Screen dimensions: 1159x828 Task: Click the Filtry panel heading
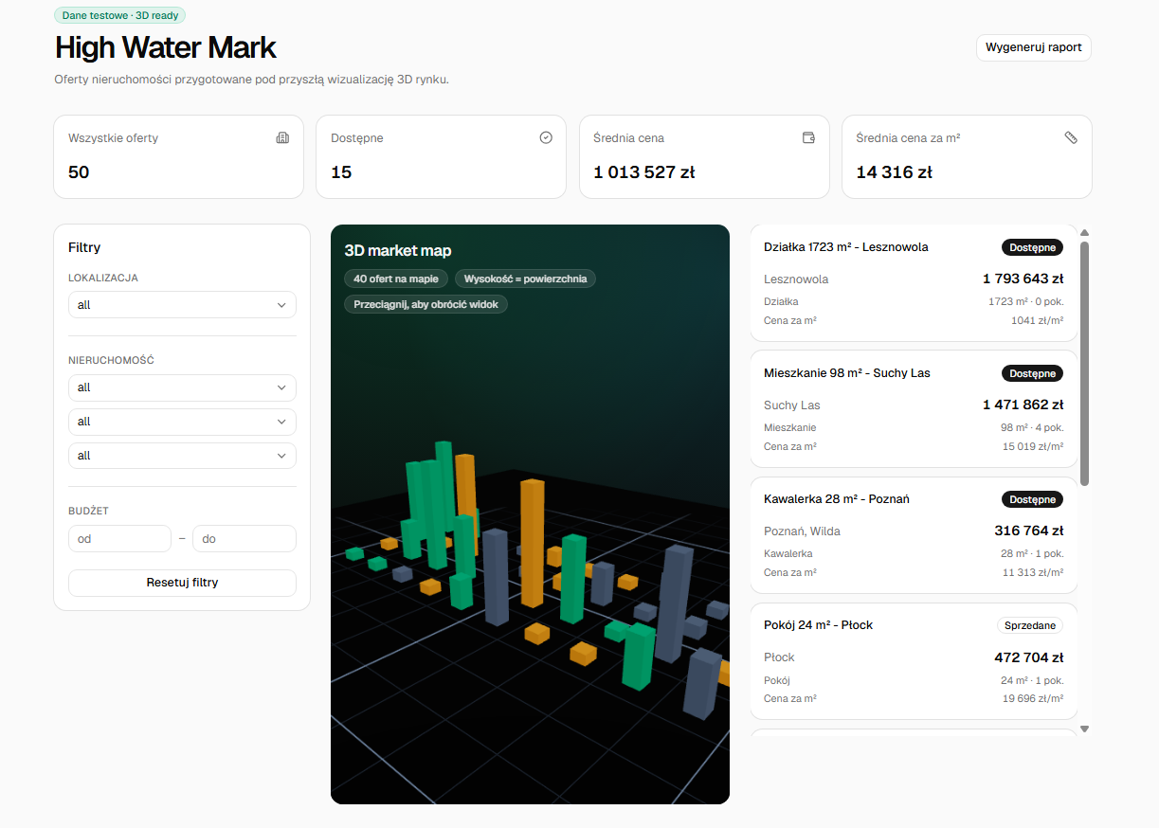[x=84, y=247]
